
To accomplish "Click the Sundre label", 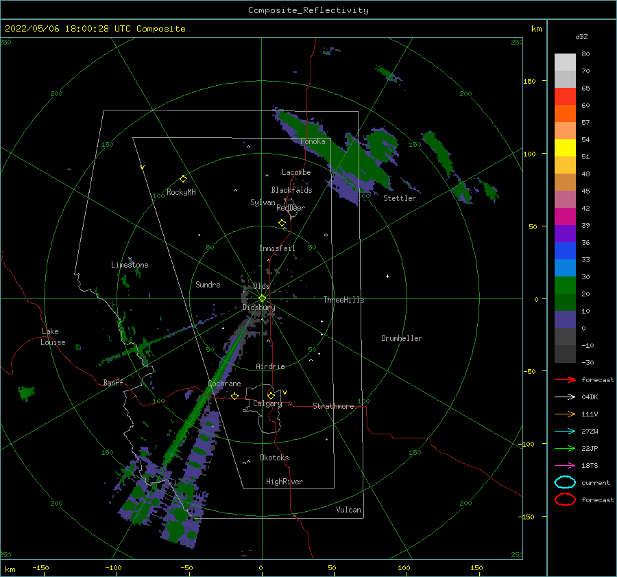I will [208, 284].
